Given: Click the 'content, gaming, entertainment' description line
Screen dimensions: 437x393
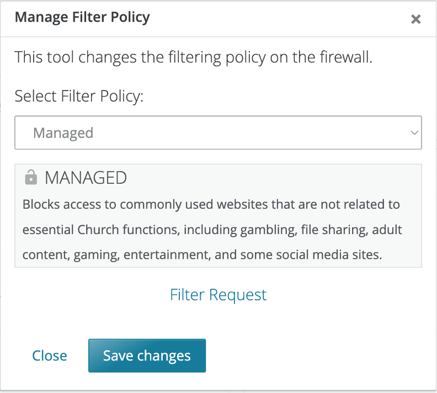Looking at the screenshot, I should coord(202,255).
